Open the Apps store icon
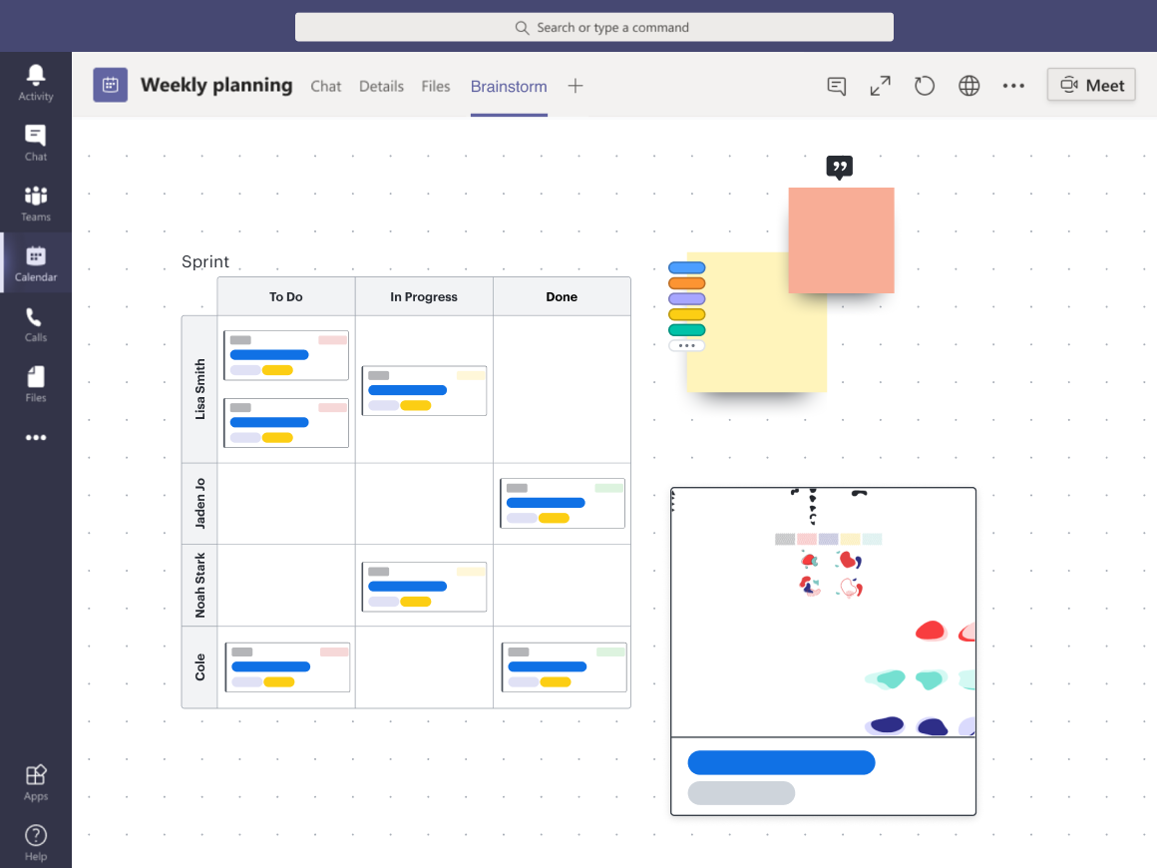Image resolution: width=1157 pixels, height=868 pixels. click(36, 782)
